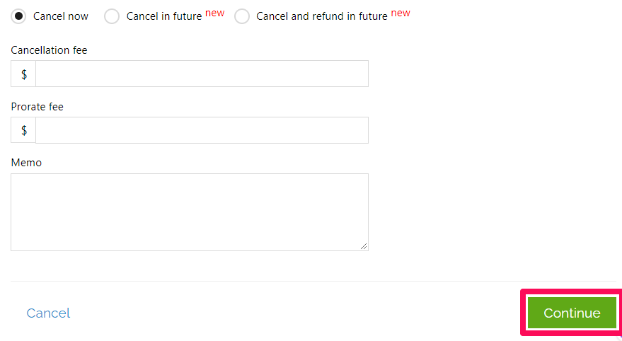Click into the Cancellation fee amount field
The width and height of the screenshot is (622, 341).
(202, 74)
